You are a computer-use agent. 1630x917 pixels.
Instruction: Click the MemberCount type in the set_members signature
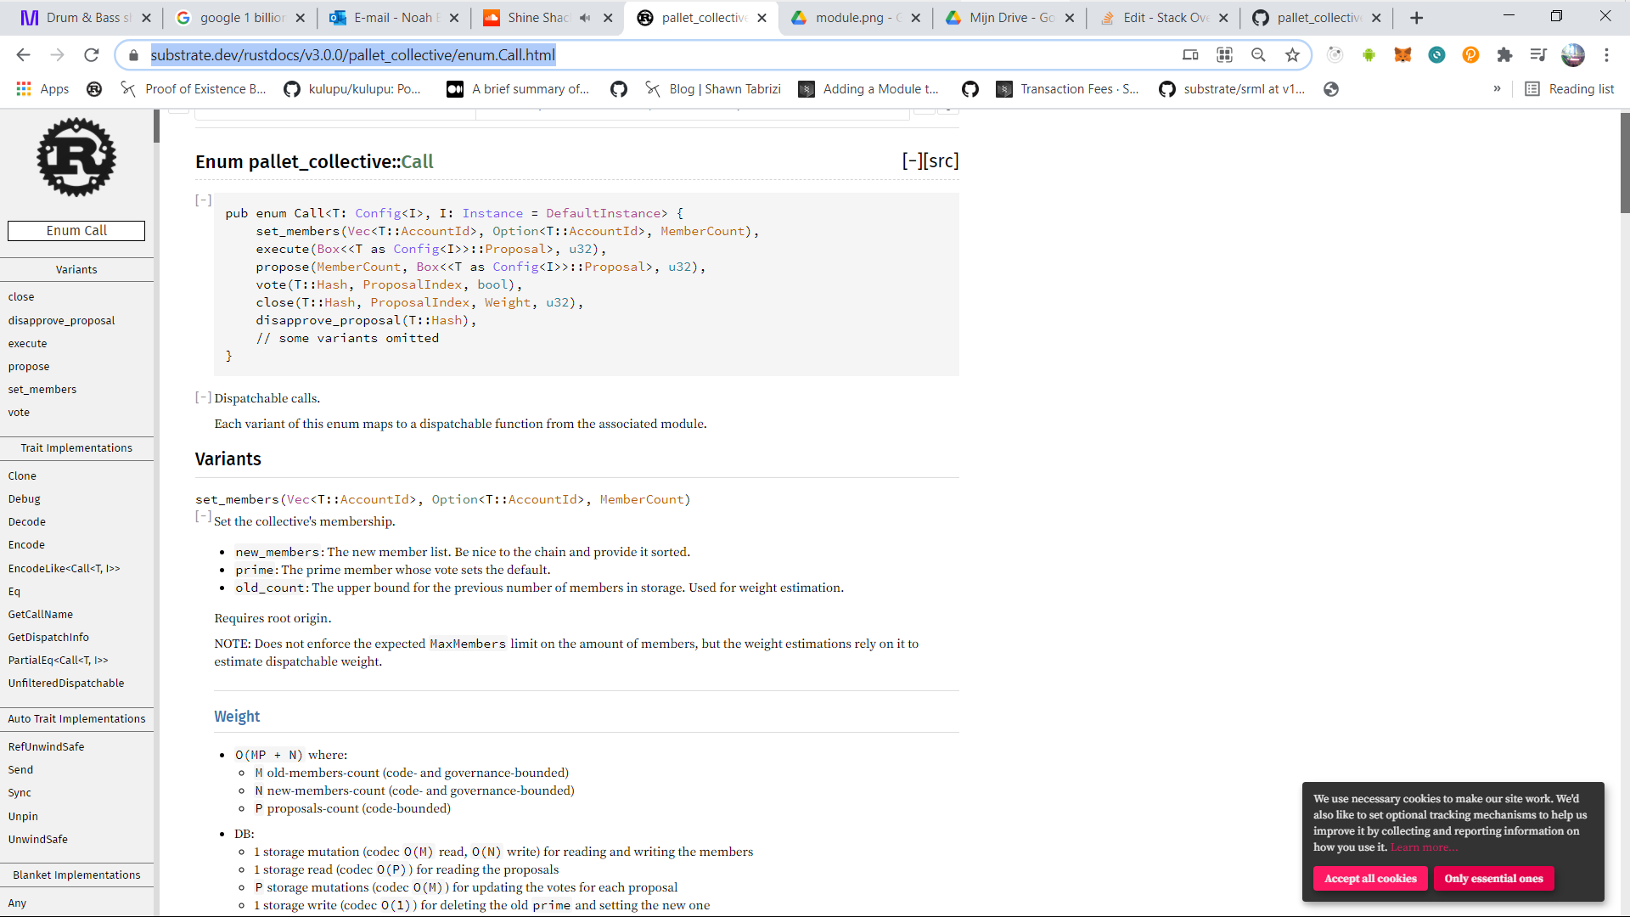pyautogui.click(x=641, y=499)
